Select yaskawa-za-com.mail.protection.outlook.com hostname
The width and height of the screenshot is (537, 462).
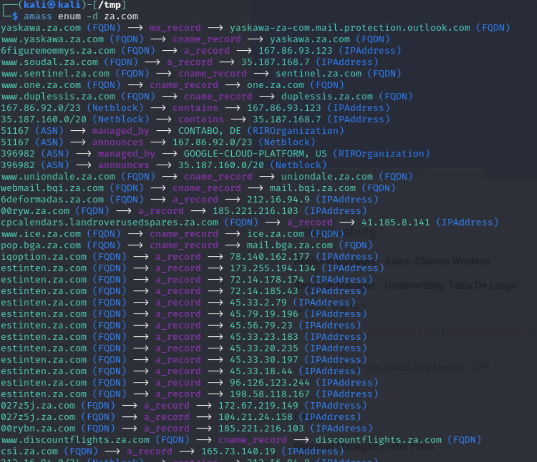click(350, 27)
